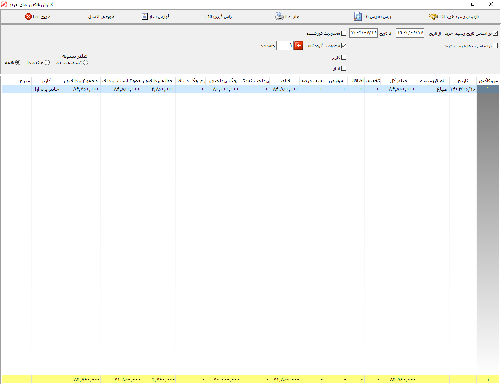Click the تا تاريخ date field
Image resolution: width=501 pixels, height=385 pixels.
point(364,33)
